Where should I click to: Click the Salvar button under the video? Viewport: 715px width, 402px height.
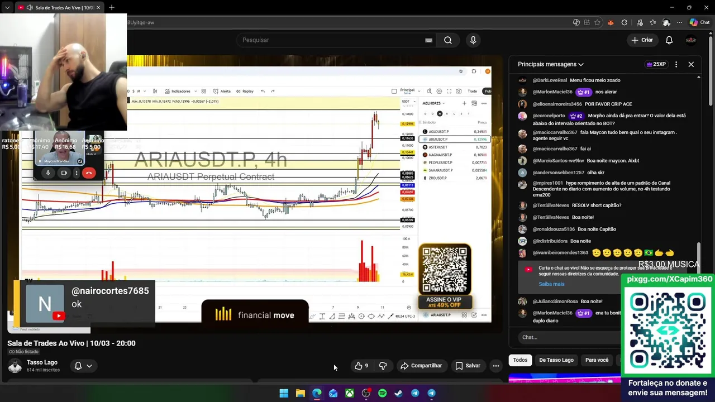click(468, 366)
